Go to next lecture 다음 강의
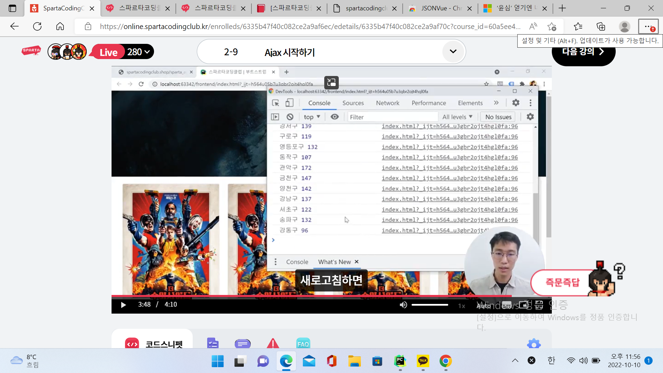 pyautogui.click(x=584, y=52)
